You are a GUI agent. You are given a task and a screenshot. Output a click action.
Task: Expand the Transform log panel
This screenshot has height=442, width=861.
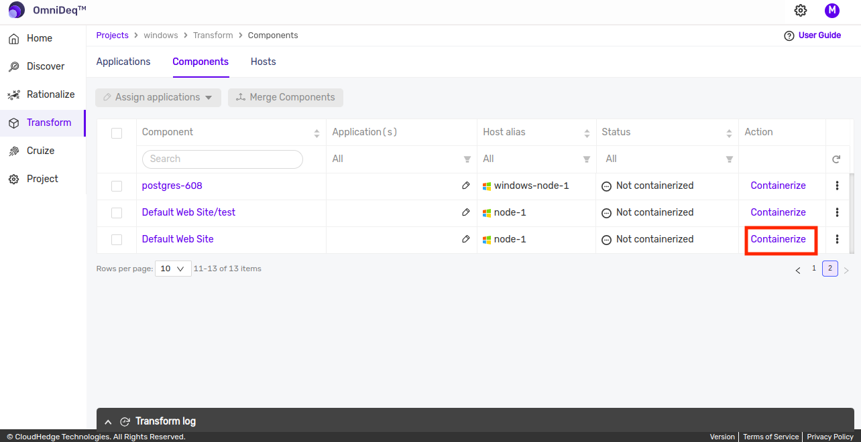click(x=108, y=421)
